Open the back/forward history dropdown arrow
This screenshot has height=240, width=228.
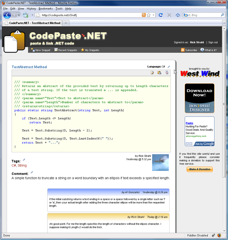click(x=19, y=15)
